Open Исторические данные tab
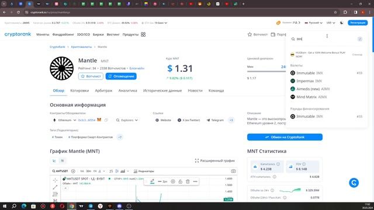This screenshot has width=374, height=210. 162,90
